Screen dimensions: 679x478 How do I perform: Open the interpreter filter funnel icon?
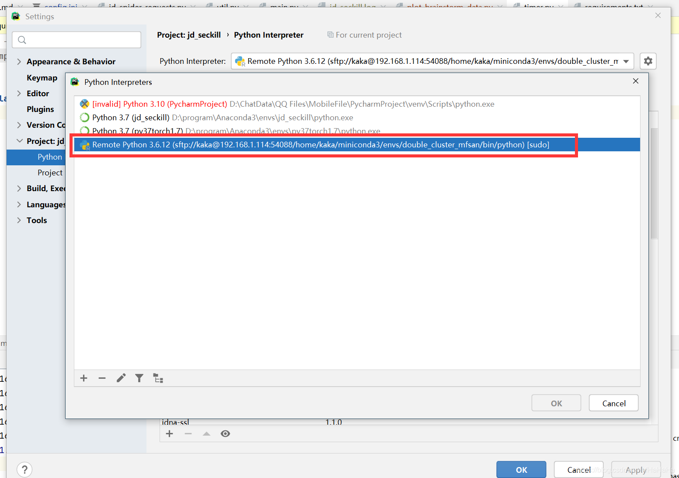[x=139, y=378]
